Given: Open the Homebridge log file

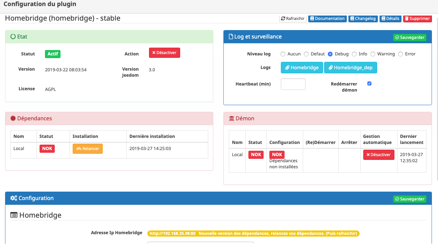Looking at the screenshot, I should (x=302, y=68).
